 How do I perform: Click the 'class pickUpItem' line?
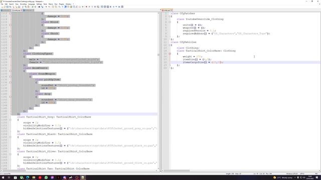(48, 79)
